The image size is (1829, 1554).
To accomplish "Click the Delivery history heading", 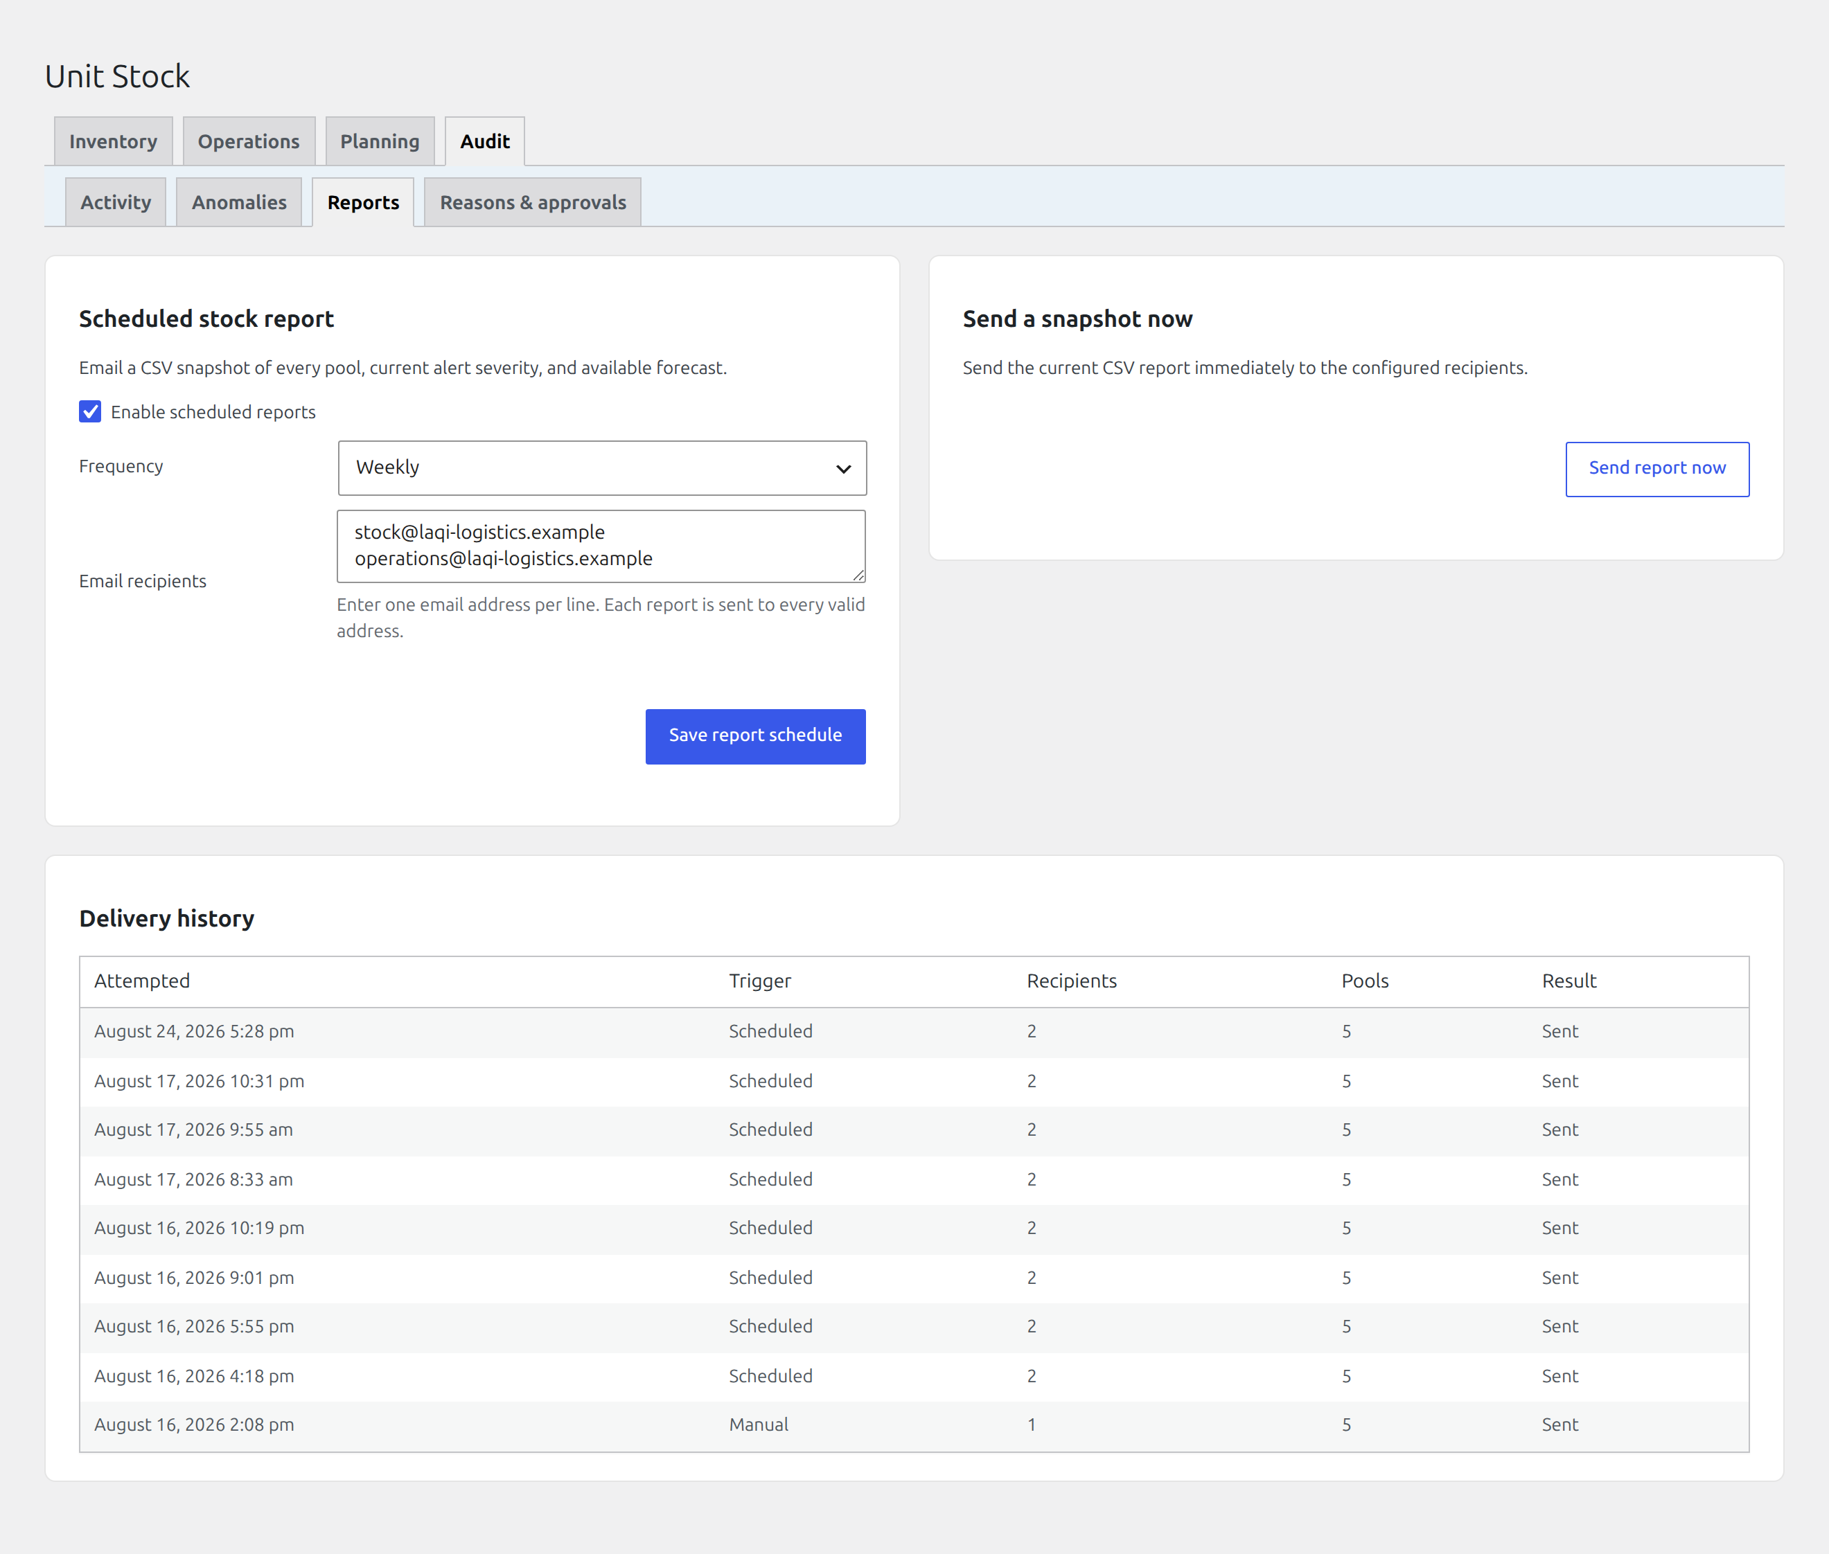I will [166, 919].
